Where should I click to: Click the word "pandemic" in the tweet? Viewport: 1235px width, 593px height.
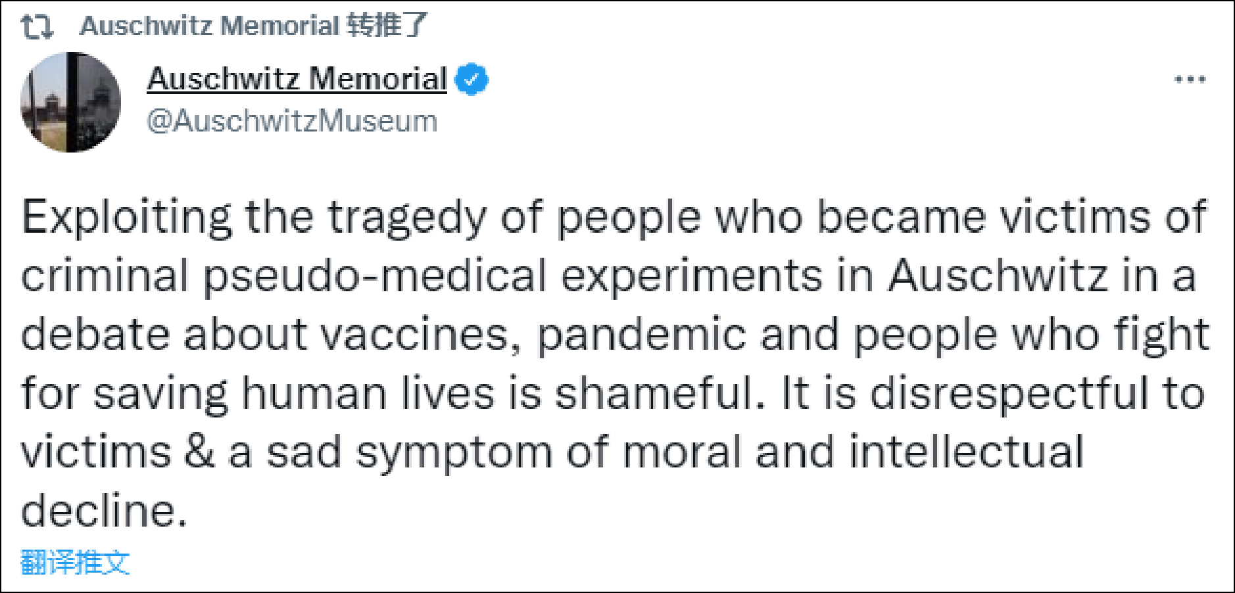point(642,335)
